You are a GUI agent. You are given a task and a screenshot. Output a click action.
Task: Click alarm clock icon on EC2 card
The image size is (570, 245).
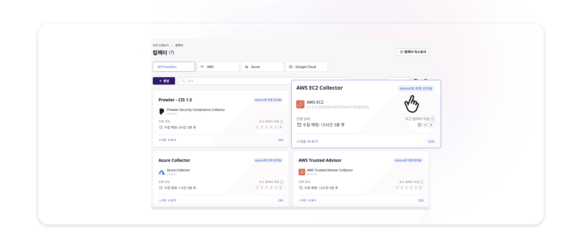click(x=299, y=125)
